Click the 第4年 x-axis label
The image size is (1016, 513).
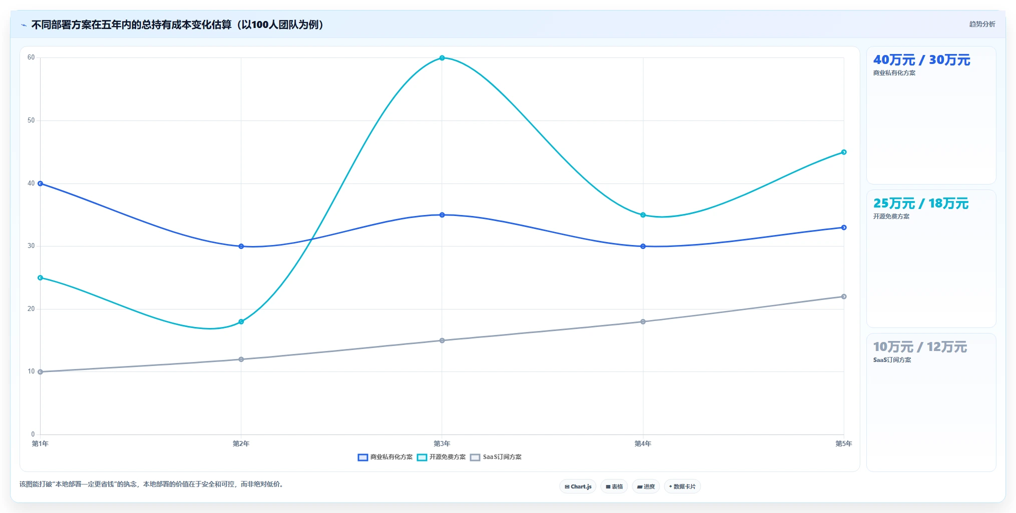[x=642, y=444]
